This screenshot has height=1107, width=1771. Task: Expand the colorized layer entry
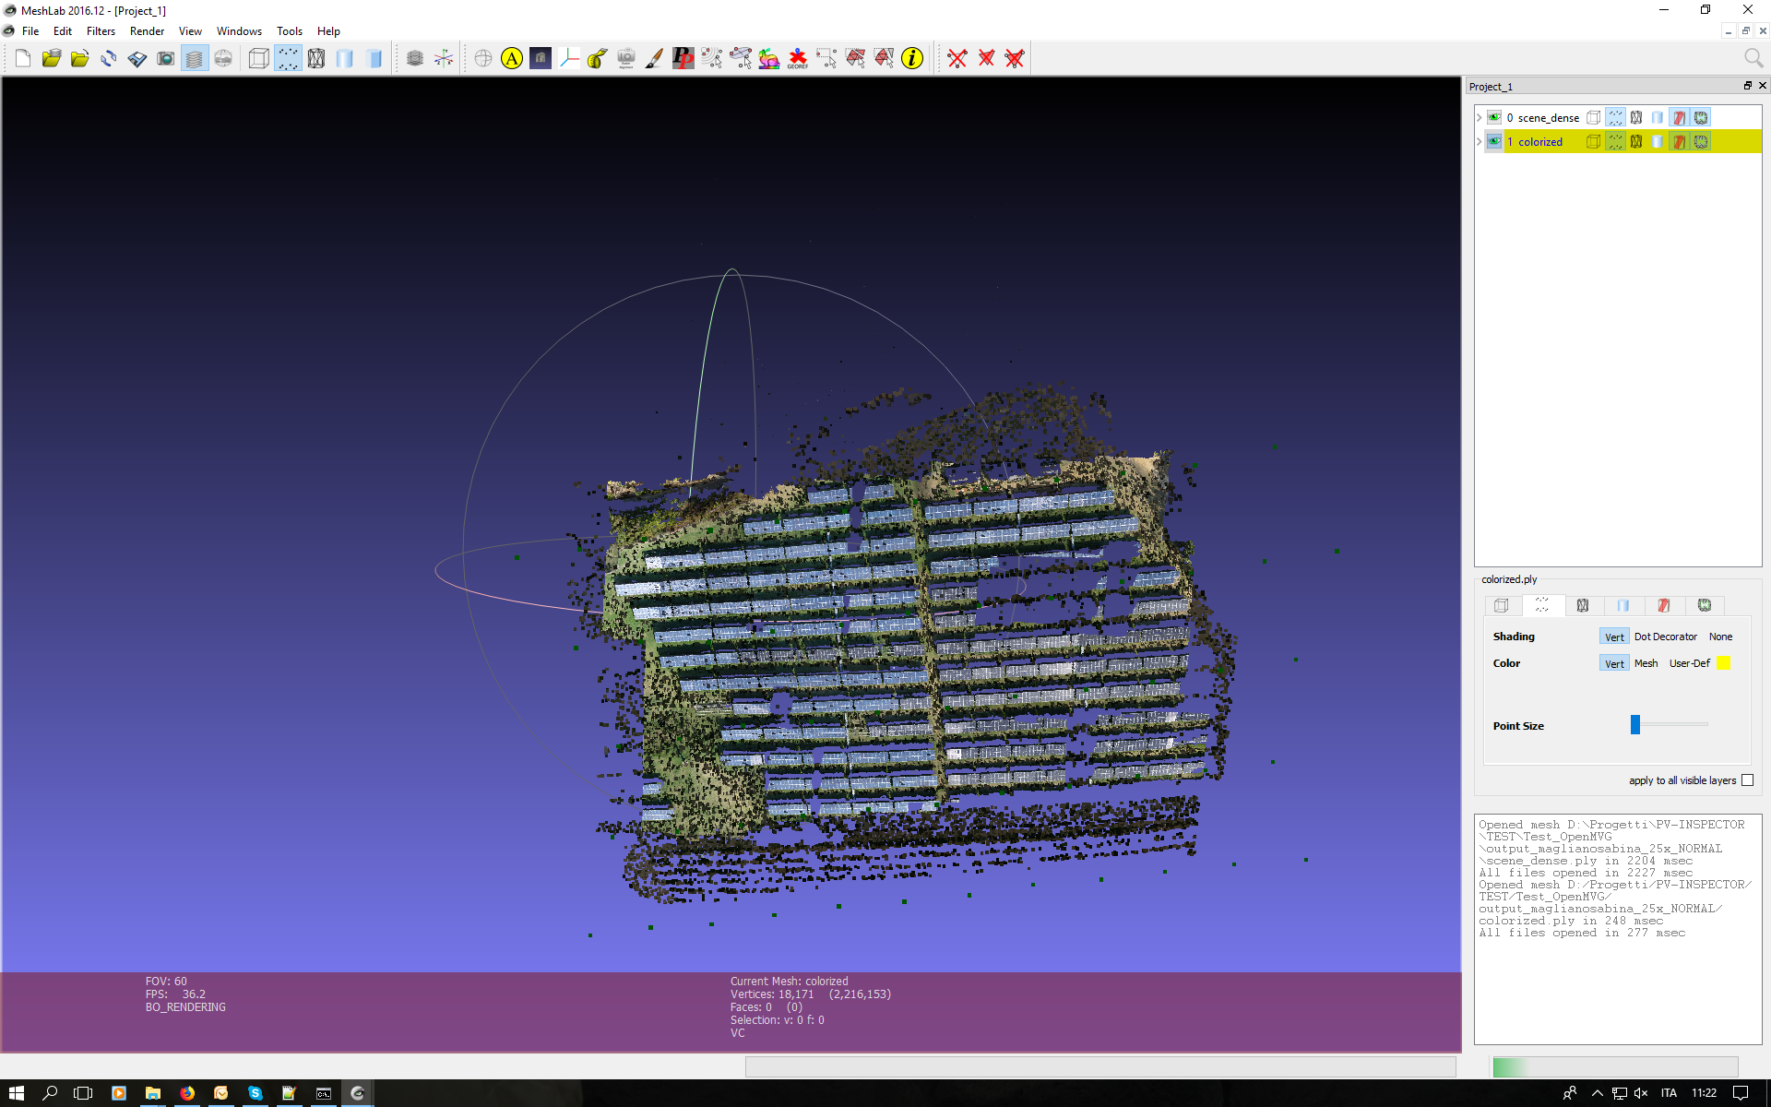(1479, 141)
